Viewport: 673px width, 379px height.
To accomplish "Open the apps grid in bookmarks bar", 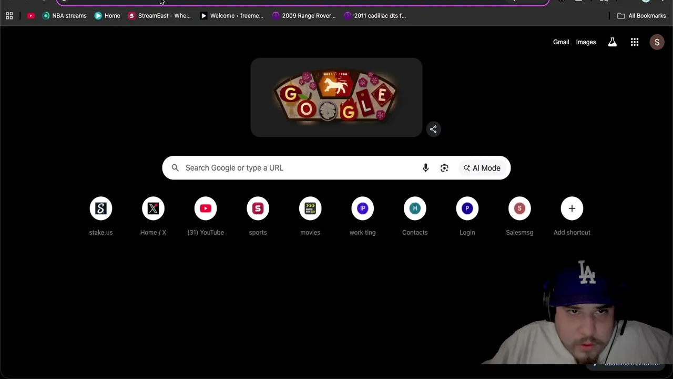I will click(x=9, y=16).
